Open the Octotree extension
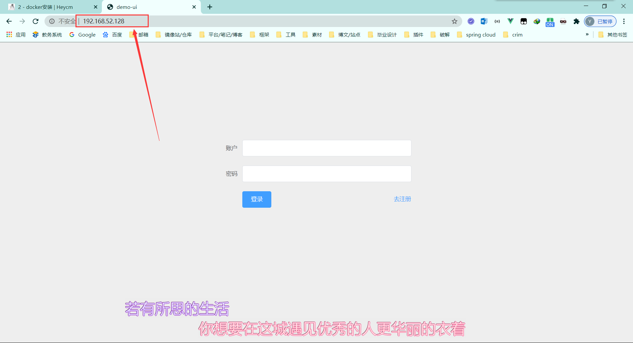633x343 pixels. click(x=524, y=21)
